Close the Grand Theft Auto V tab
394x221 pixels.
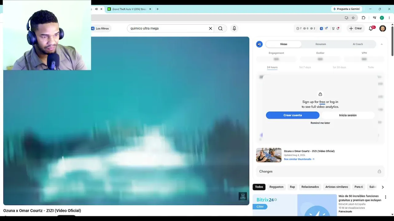tap(150, 9)
